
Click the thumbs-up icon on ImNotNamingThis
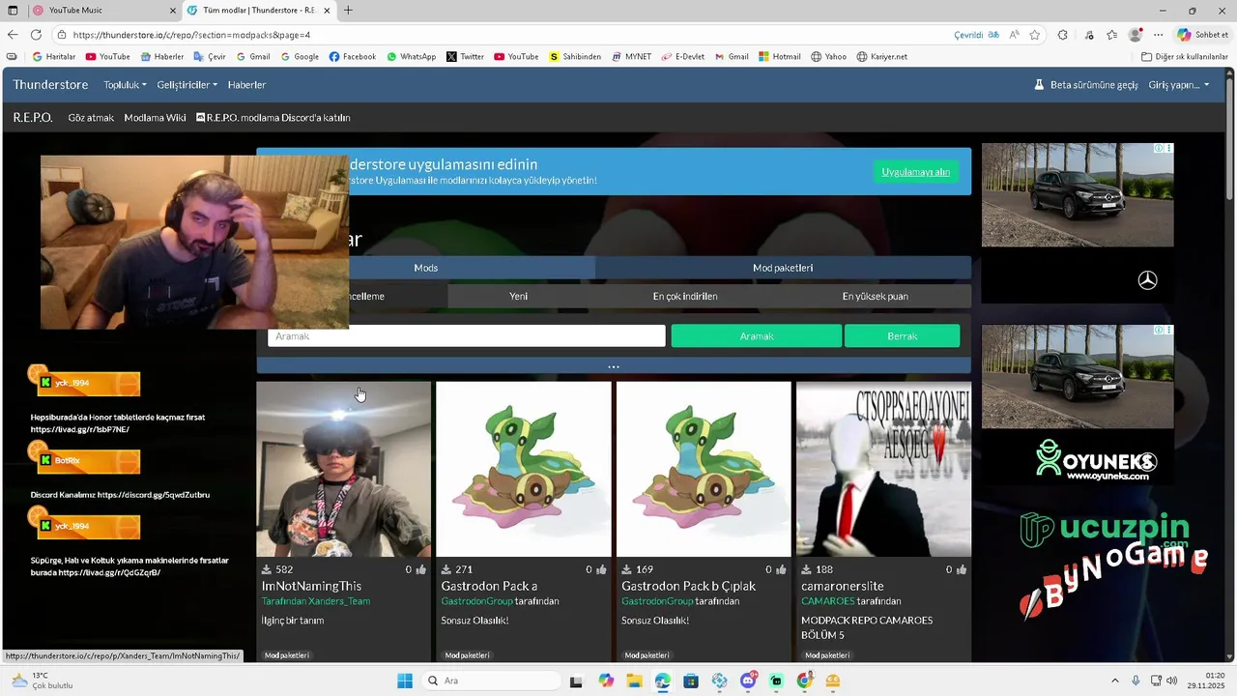[420, 569]
